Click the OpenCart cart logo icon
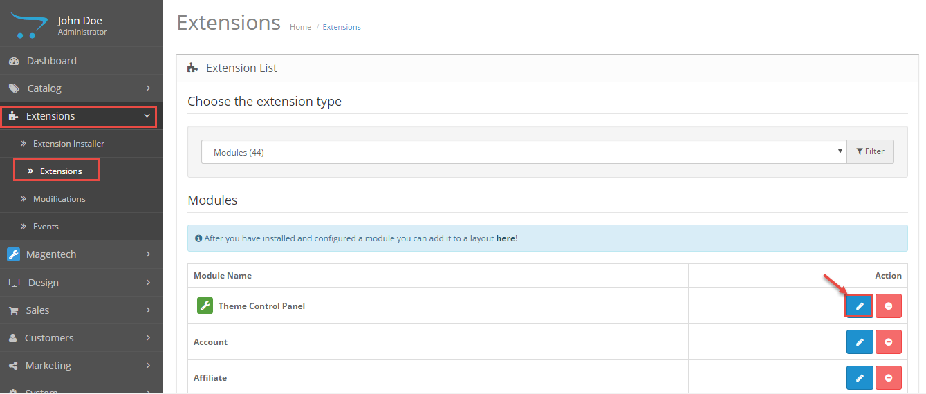 (x=29, y=24)
